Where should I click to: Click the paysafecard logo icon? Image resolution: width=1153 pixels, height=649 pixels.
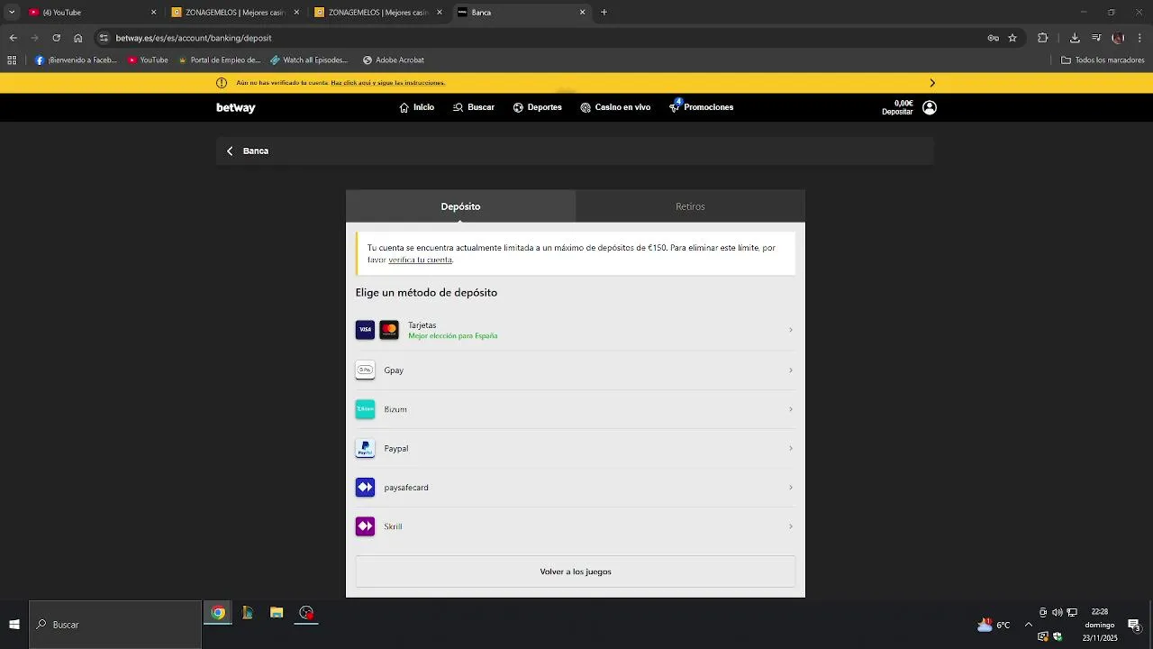[x=365, y=488]
